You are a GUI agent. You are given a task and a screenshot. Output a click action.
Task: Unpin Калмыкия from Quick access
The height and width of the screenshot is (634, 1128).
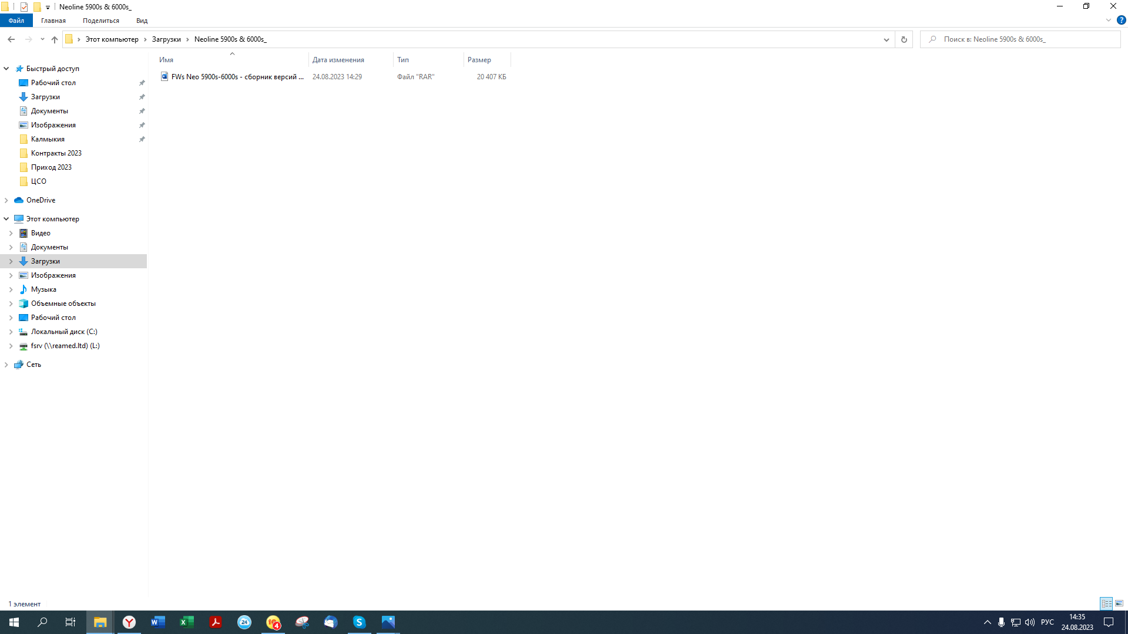click(x=142, y=139)
